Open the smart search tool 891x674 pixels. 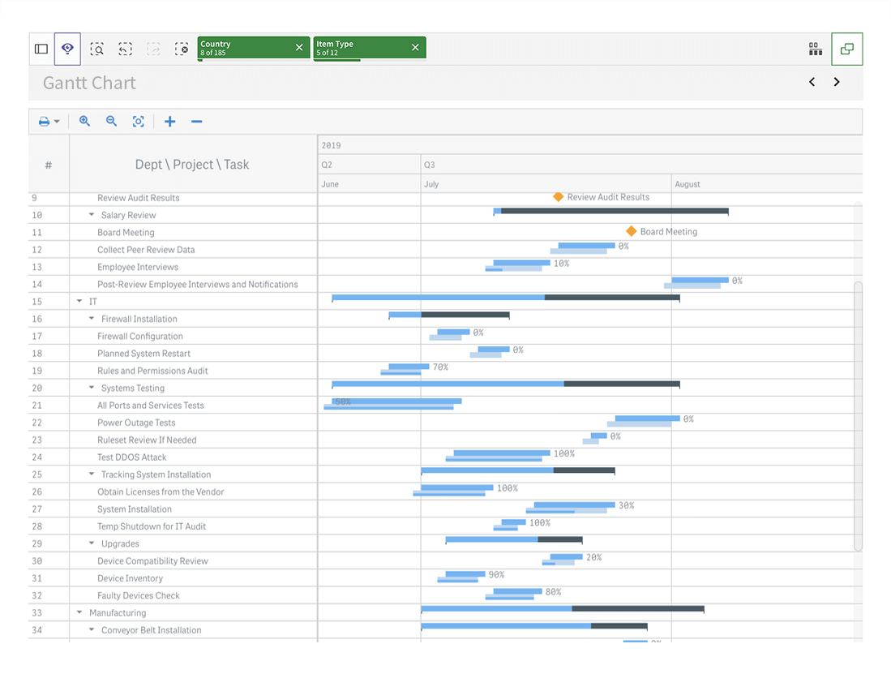97,49
